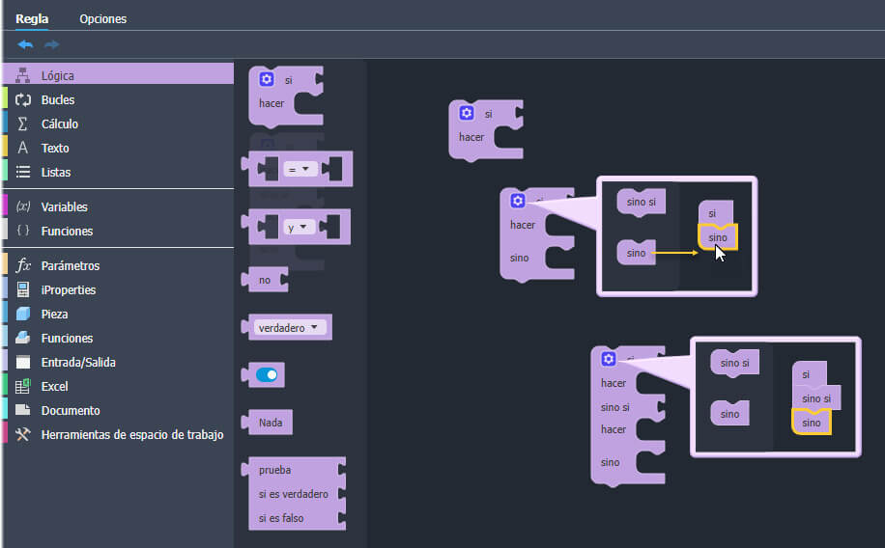Open the equals operator dropdown
This screenshot has height=548, width=885.
[300, 169]
